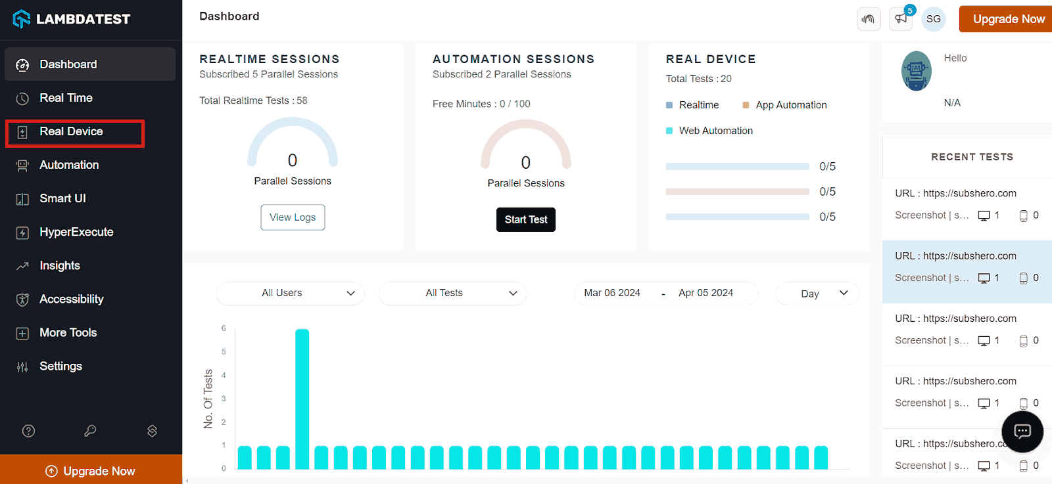This screenshot has height=484, width=1052.
Task: Expand the Day interval dropdown
Action: tap(817, 293)
